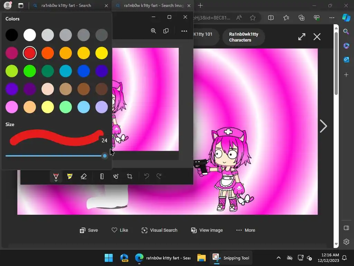This screenshot has width=354, height=266.
Task: Open Edge sidebar settings gear
Action: [x=346, y=242]
